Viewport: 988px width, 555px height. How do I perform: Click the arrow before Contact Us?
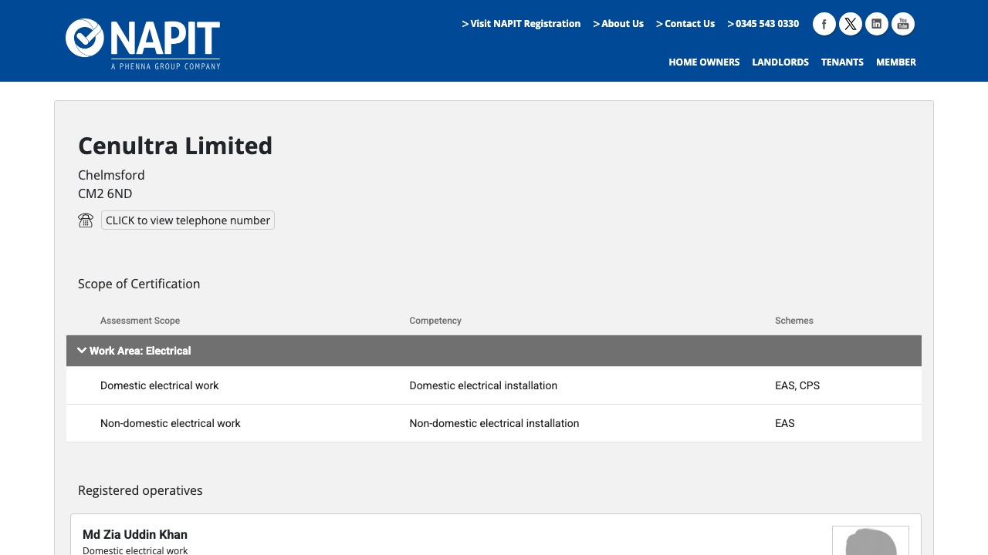click(x=659, y=23)
